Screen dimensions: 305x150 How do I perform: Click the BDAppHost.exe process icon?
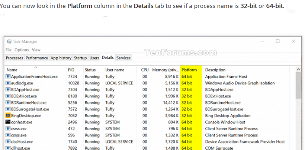(8, 90)
